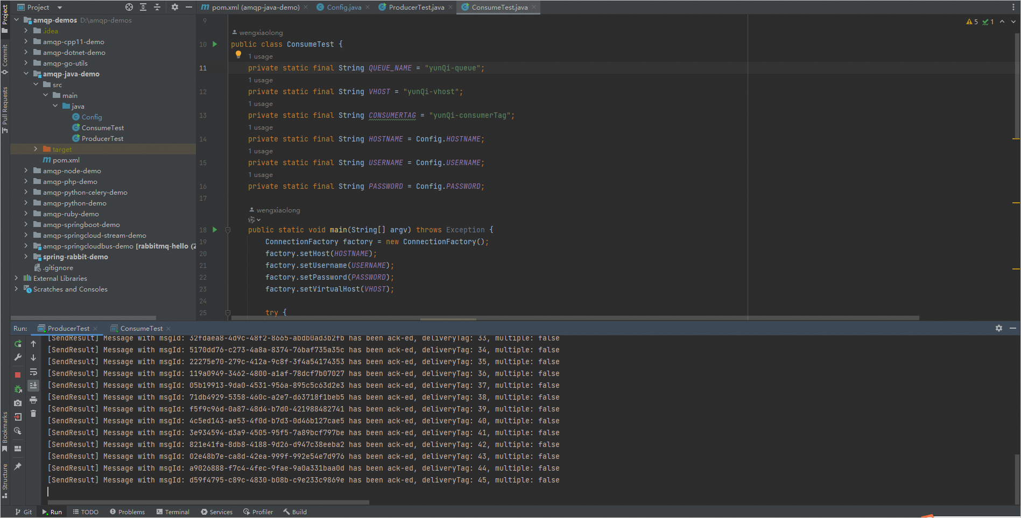Switch to the ProducerTest.java editor tab
Image resolution: width=1021 pixels, height=518 pixels.
pos(416,8)
